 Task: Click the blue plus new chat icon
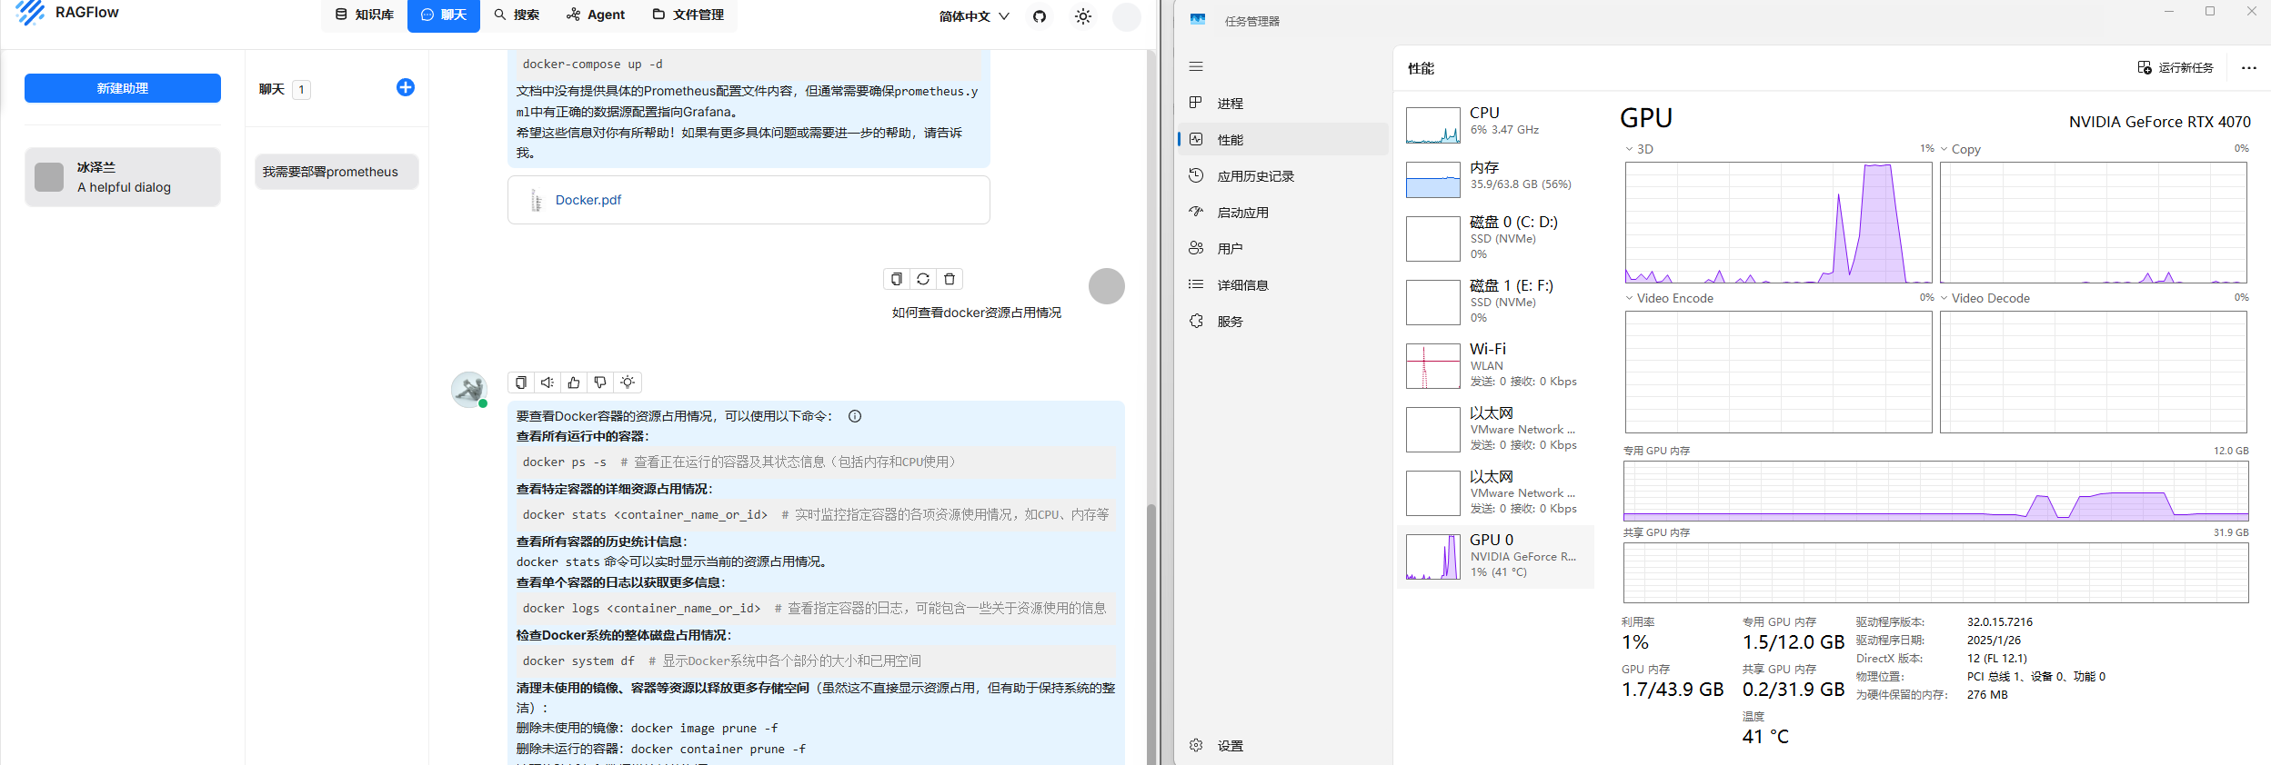[x=406, y=87]
